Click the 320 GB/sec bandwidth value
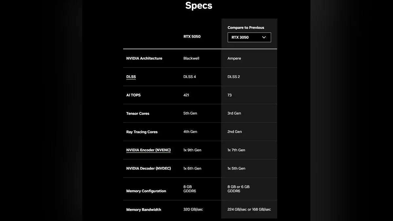The height and width of the screenshot is (221, 393). 193,210
